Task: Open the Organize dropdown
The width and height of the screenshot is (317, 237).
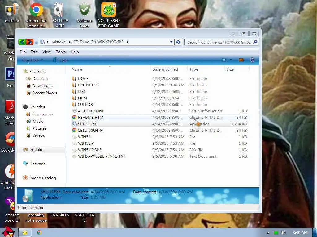Action: coord(32,60)
